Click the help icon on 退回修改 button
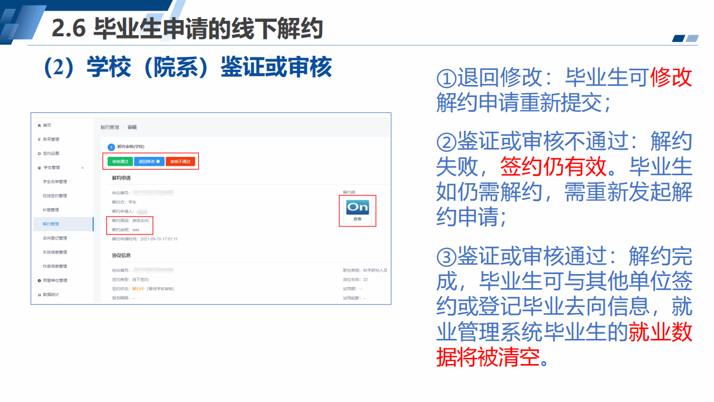 point(158,162)
